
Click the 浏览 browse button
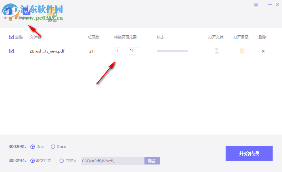[x=152, y=161]
